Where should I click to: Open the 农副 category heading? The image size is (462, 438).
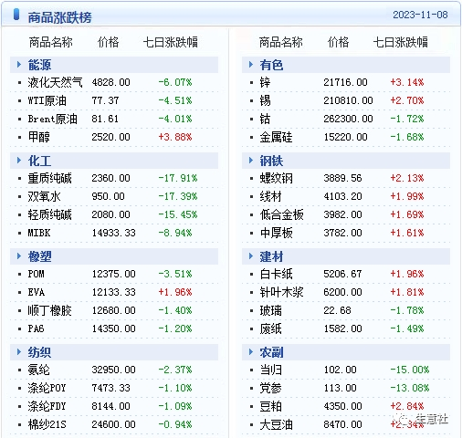271,352
